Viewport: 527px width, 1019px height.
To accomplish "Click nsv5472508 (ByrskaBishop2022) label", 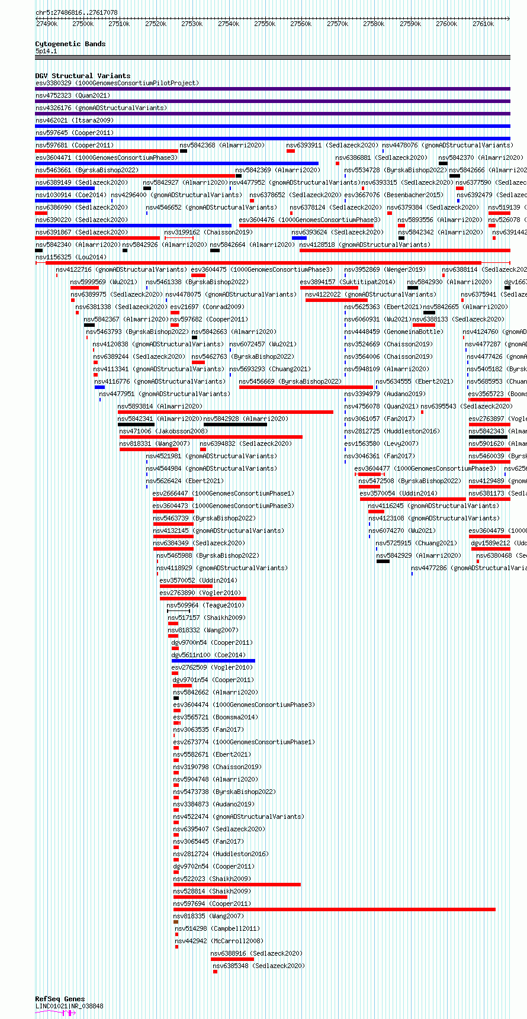I will point(410,481).
